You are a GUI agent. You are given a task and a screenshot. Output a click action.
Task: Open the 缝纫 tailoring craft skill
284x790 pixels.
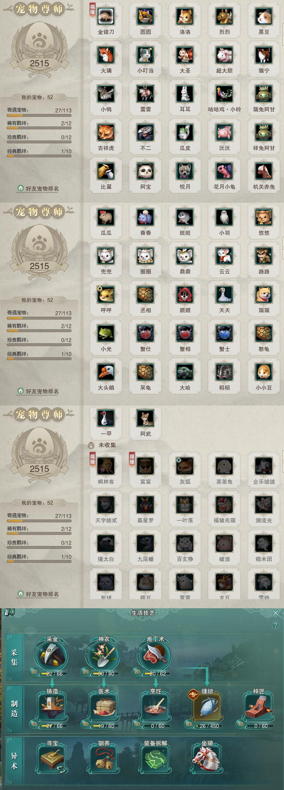207,708
